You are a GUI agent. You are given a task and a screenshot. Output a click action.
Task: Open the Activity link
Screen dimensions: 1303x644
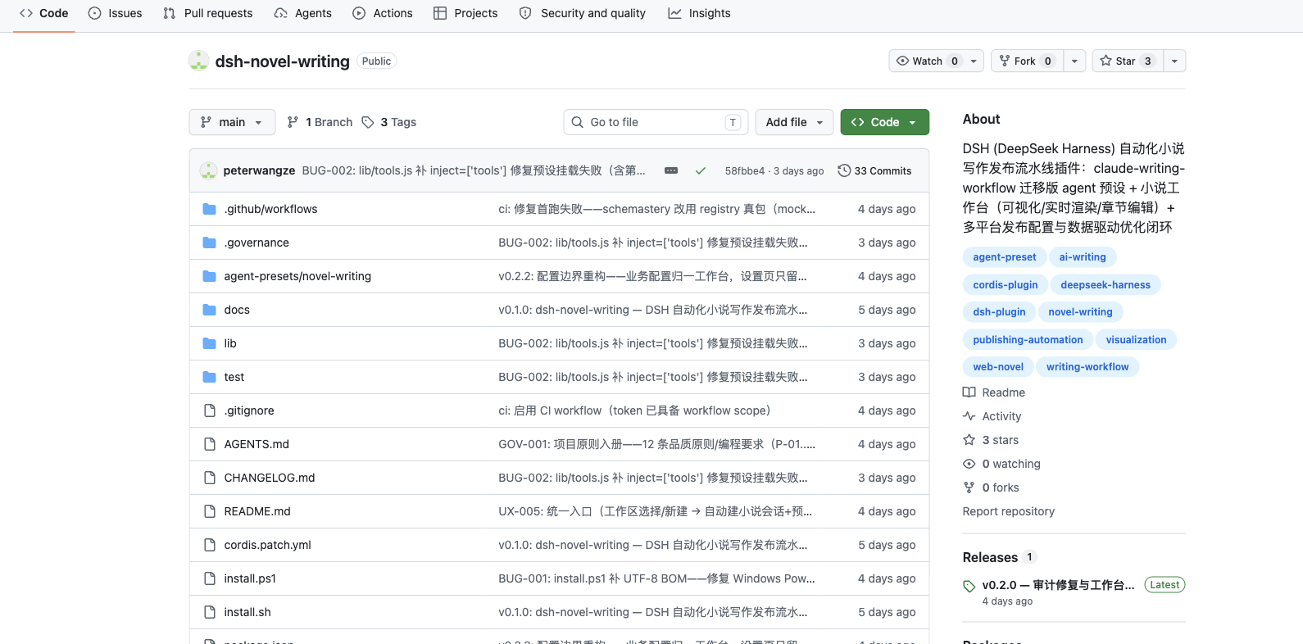tap(992, 416)
